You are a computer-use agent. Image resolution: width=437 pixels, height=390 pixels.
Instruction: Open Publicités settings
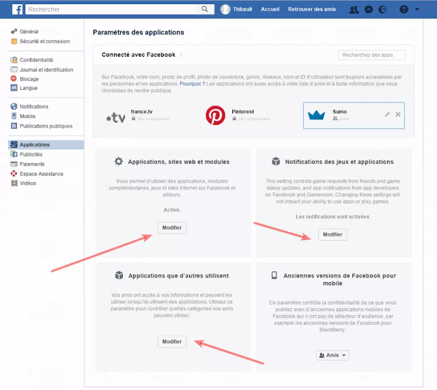point(31,154)
